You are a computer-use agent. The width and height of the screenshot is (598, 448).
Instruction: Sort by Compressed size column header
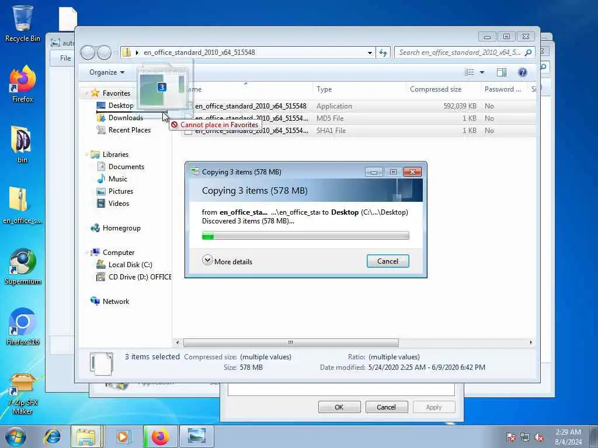444,89
